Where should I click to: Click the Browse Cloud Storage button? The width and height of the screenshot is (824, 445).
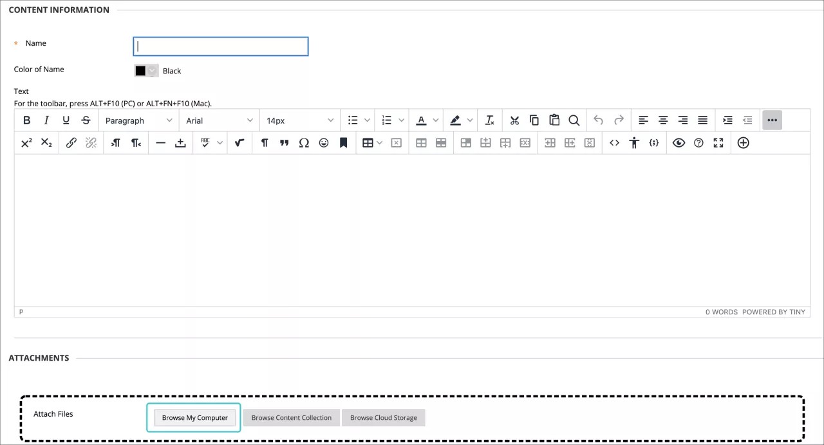pos(383,417)
